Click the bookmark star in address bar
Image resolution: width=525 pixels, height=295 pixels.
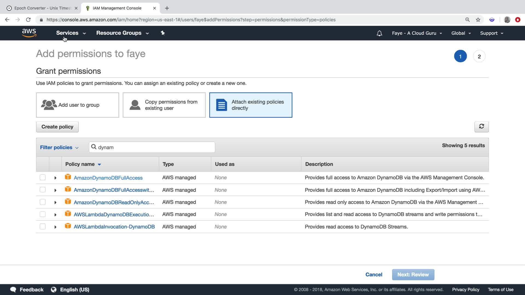click(478, 20)
